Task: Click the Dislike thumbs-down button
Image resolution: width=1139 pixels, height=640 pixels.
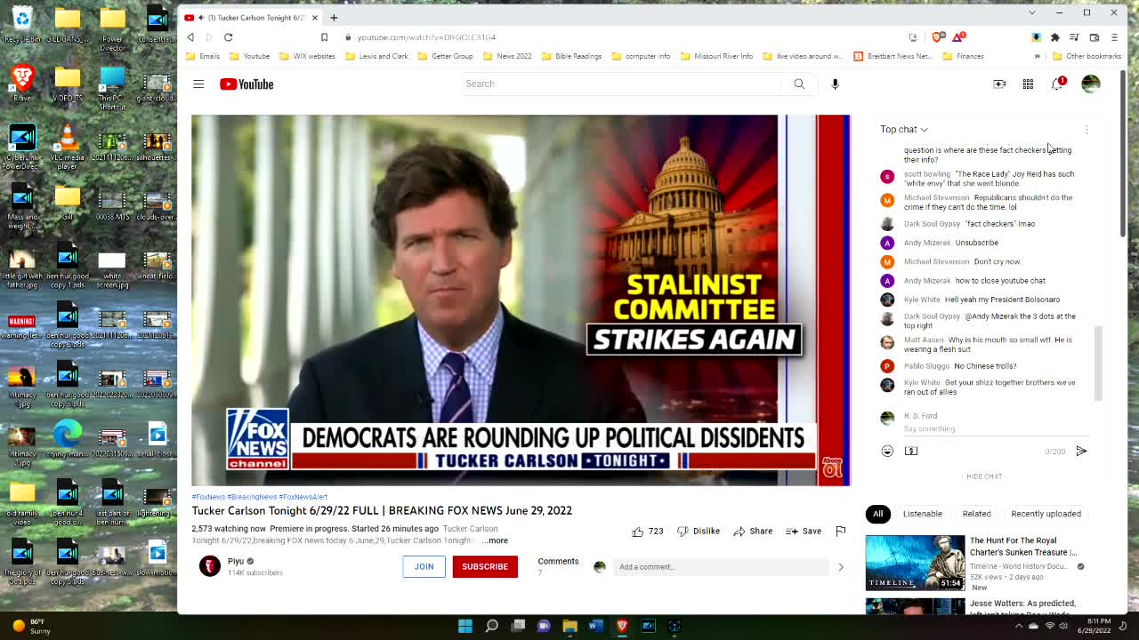Action: coord(699,531)
